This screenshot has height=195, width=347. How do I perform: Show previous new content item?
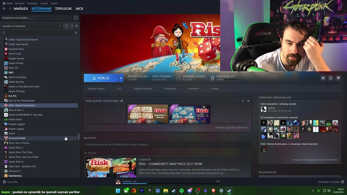pos(238,101)
